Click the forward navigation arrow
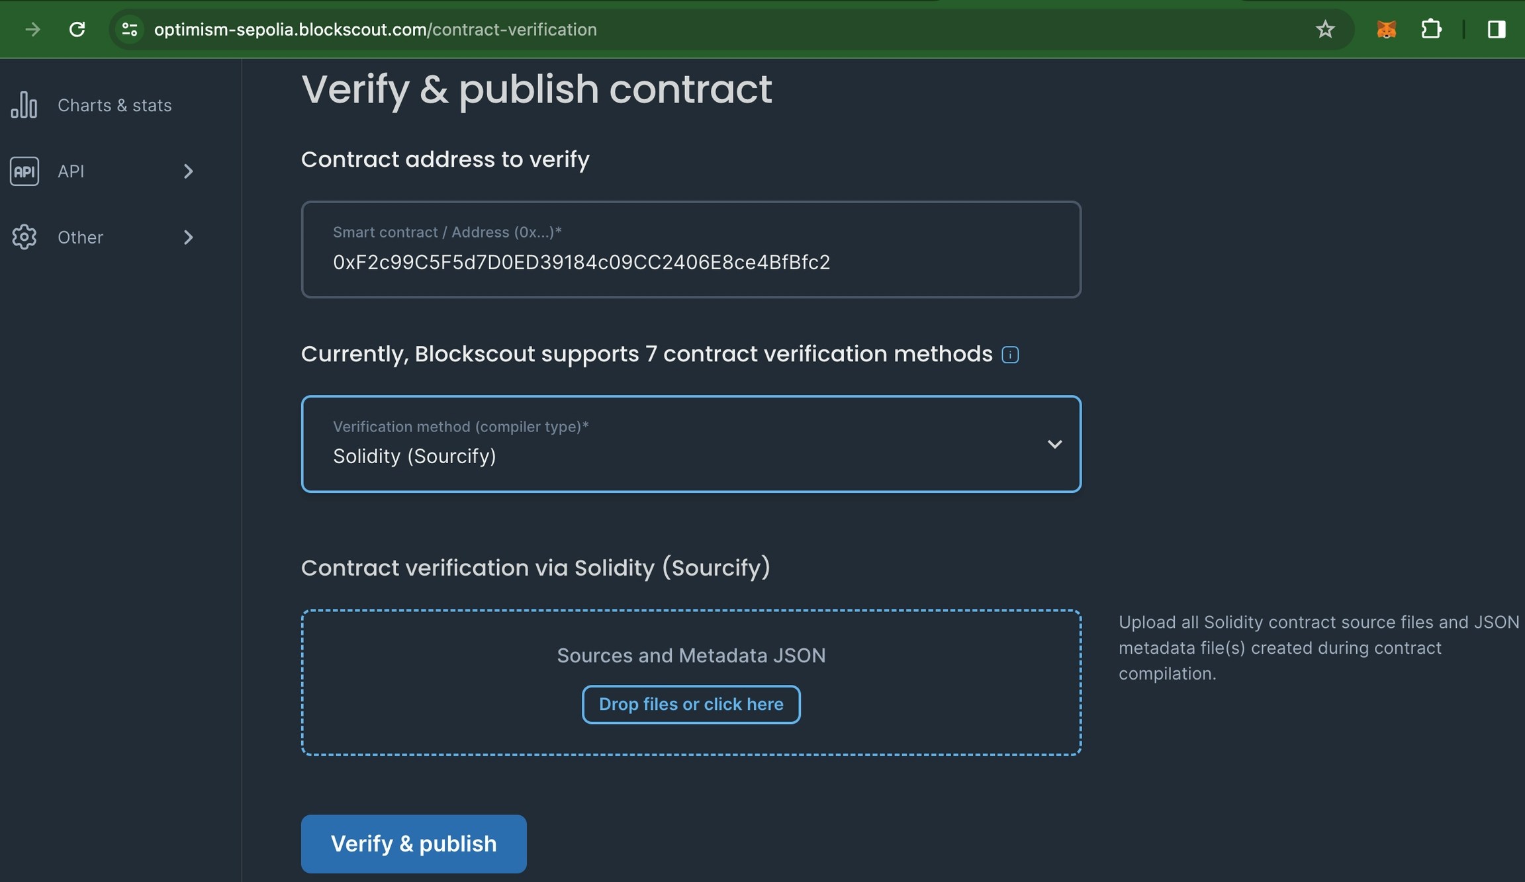Viewport: 1525px width, 882px height. [32, 29]
